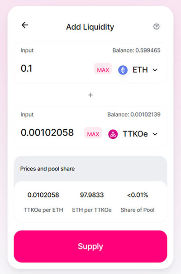This screenshot has width=181, height=274.
Task: Expand the ETH token dropdown chevron
Action: pos(155,70)
